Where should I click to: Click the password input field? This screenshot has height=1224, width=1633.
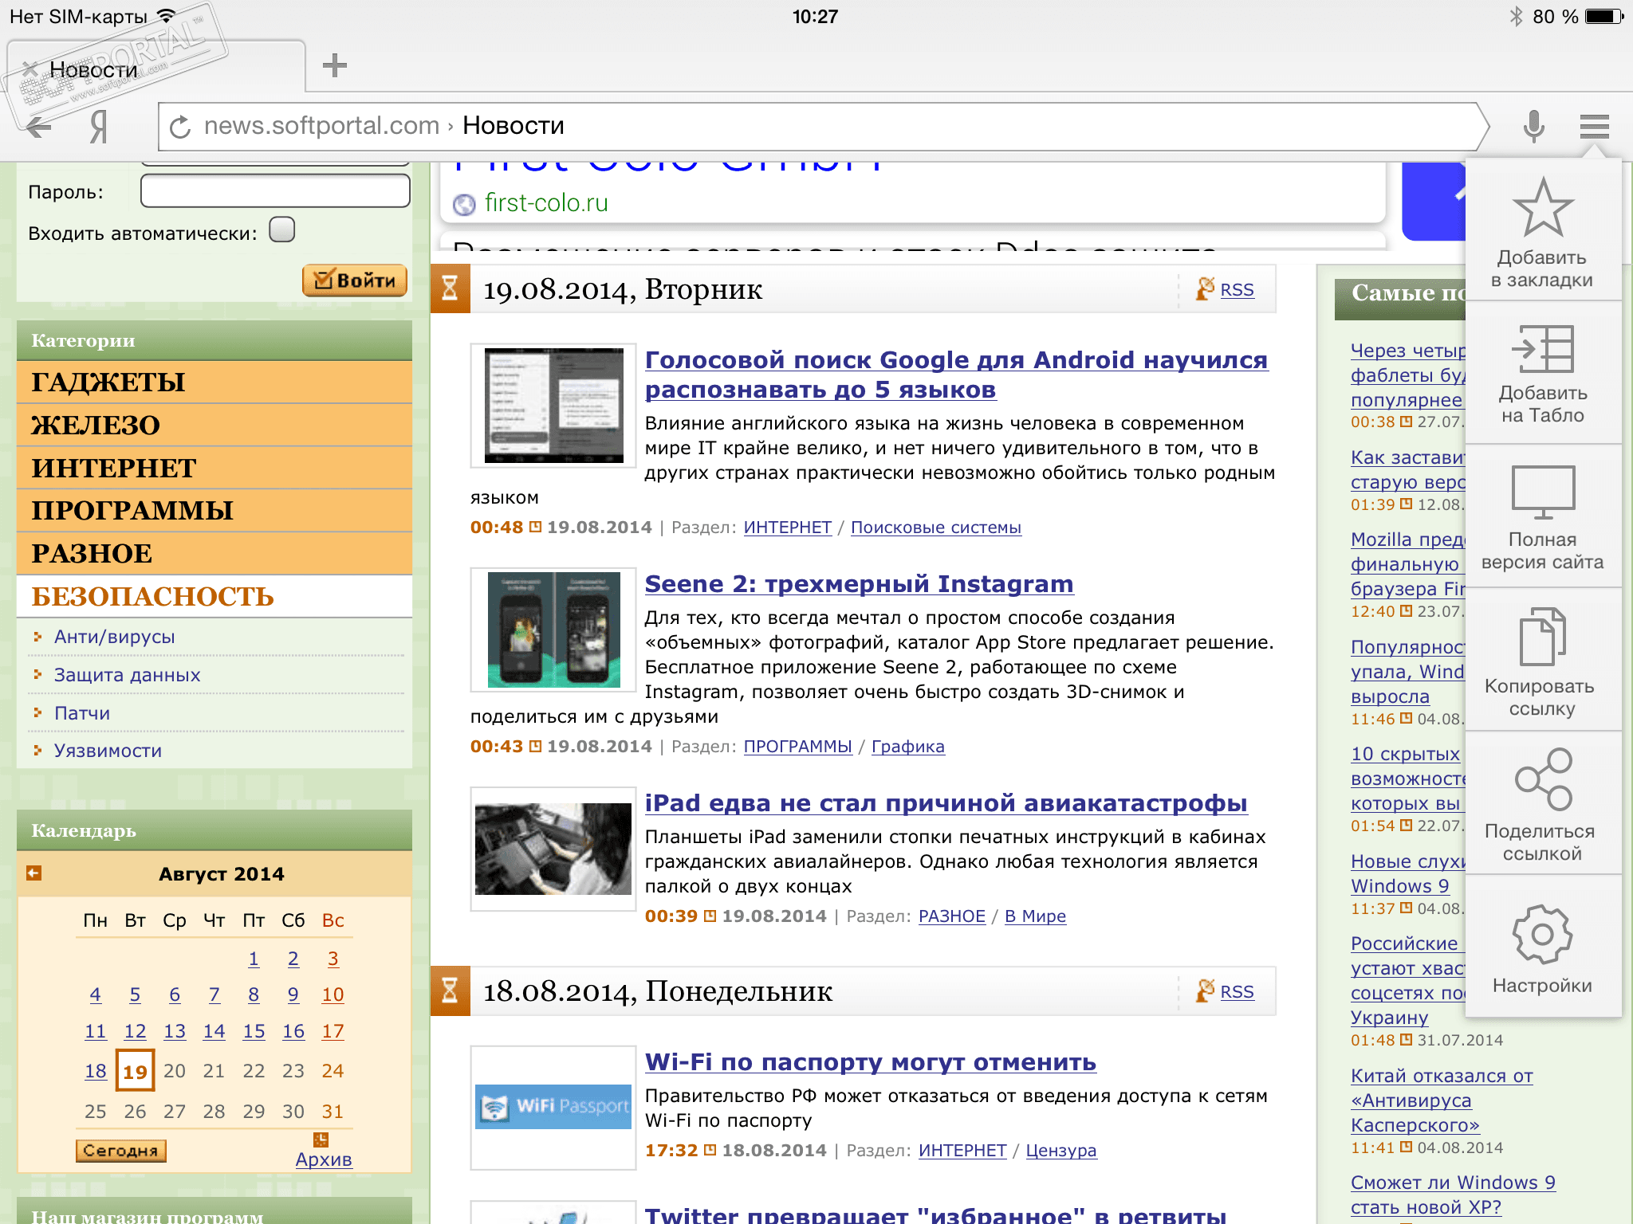pyautogui.click(x=275, y=191)
